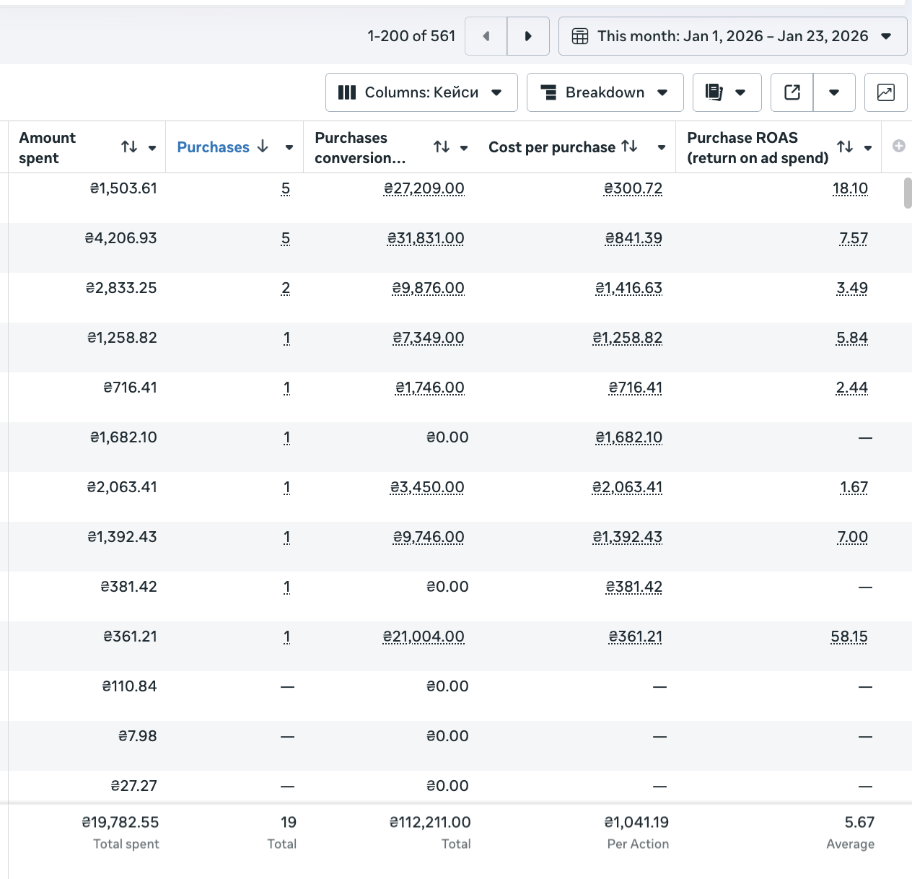The width and height of the screenshot is (912, 879).
Task: Add a column with the plus icon
Action: (x=898, y=146)
